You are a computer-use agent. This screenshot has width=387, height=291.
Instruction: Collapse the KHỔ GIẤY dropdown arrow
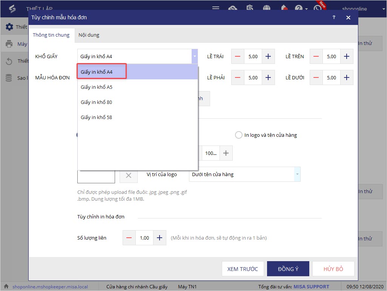195,56
